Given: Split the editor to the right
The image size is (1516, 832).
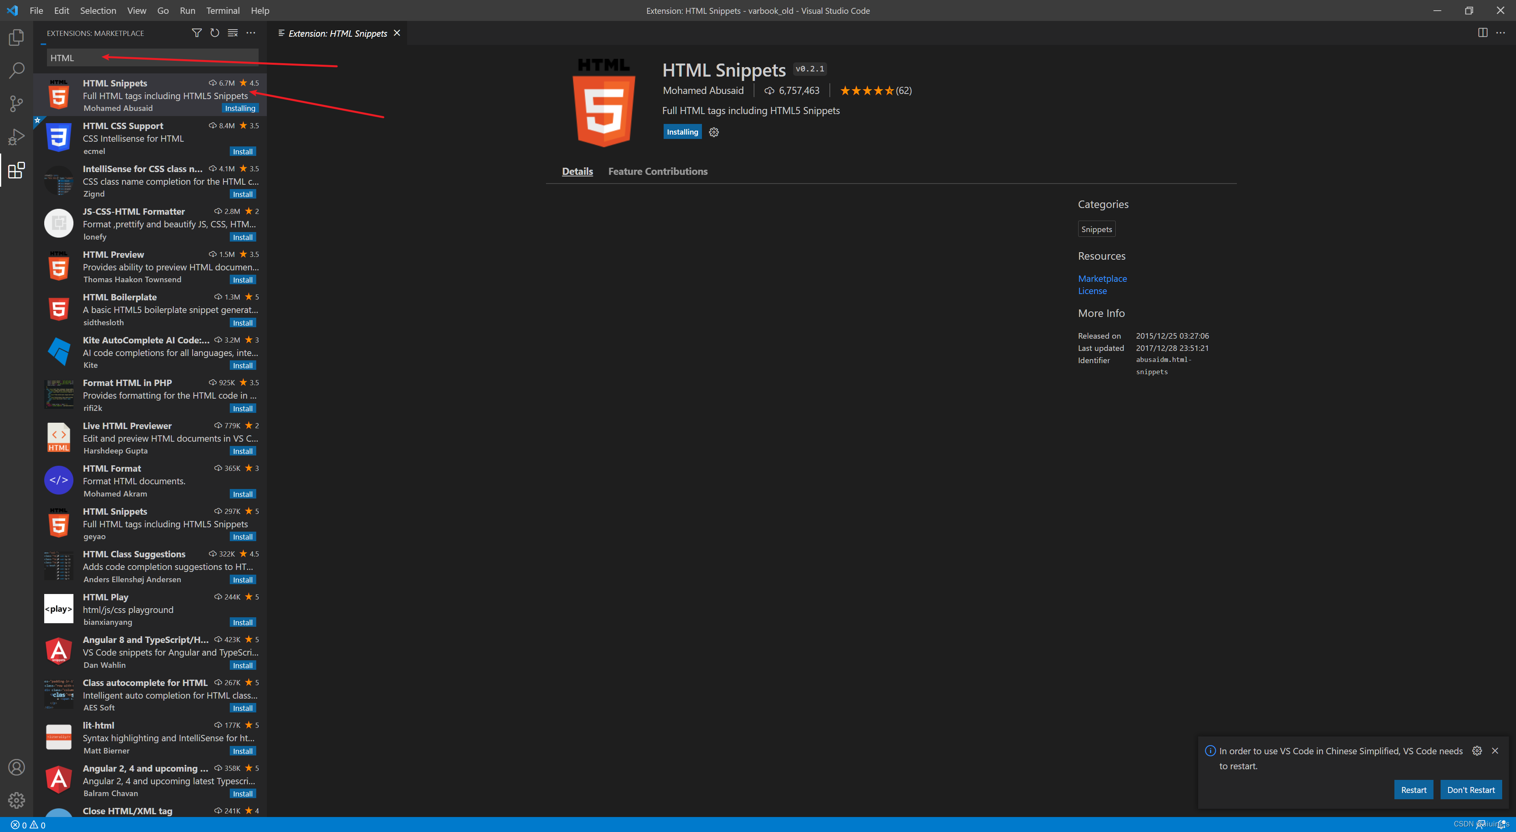Looking at the screenshot, I should pyautogui.click(x=1482, y=33).
